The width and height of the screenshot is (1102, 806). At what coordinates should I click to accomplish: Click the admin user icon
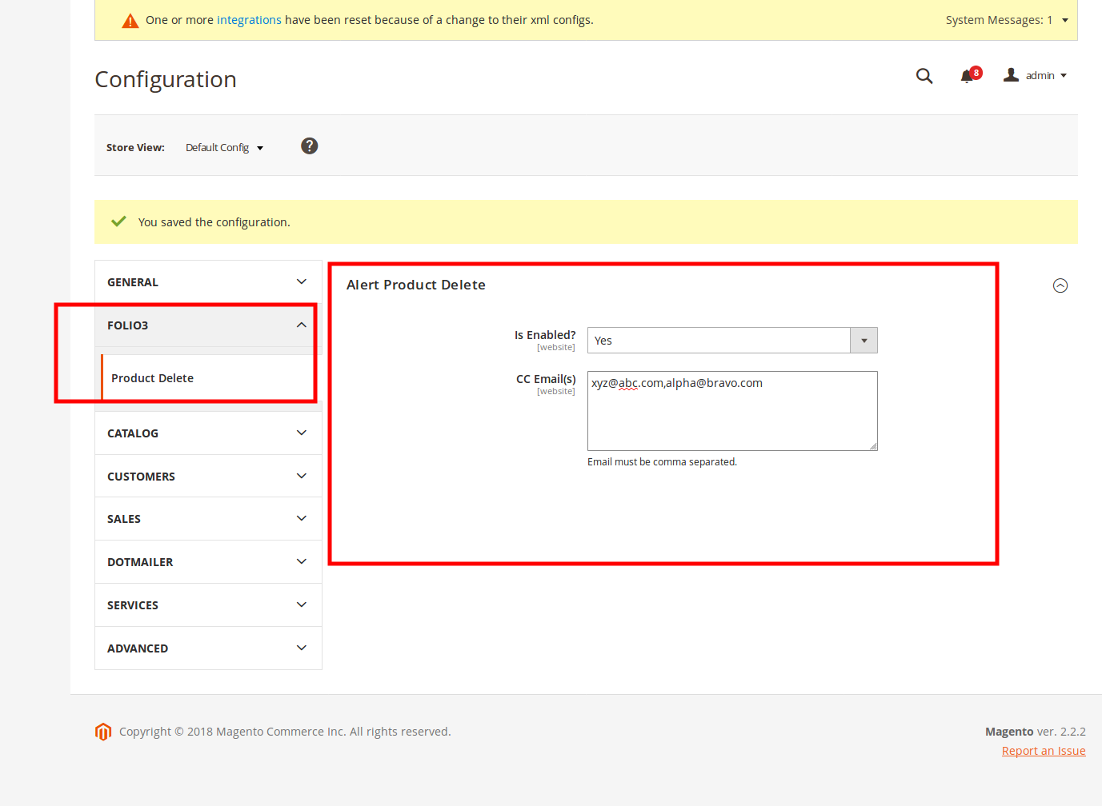click(x=1011, y=74)
